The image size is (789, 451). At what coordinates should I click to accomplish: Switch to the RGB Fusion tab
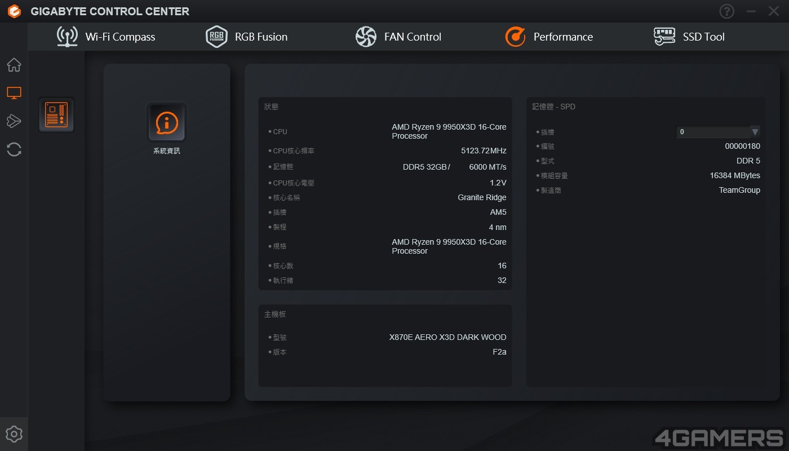[261, 37]
